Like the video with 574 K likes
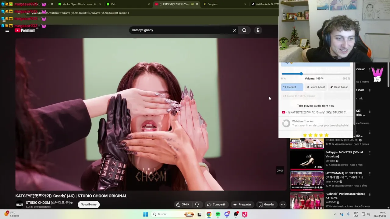The width and height of the screenshot is (390, 219). coord(183,204)
